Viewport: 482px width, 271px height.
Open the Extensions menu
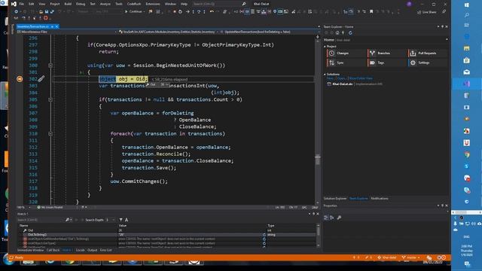point(153,4)
